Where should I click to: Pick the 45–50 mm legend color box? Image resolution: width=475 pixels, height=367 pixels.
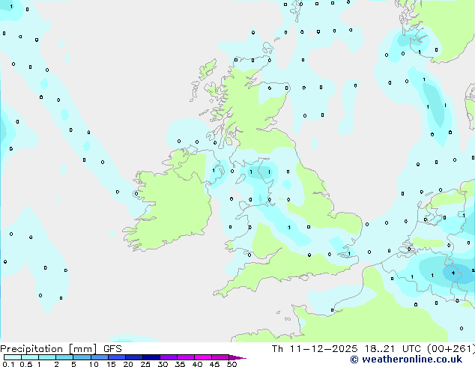(x=220, y=357)
